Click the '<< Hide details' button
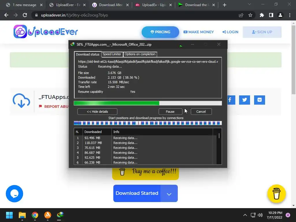The height and width of the screenshot is (222, 296). [97, 112]
